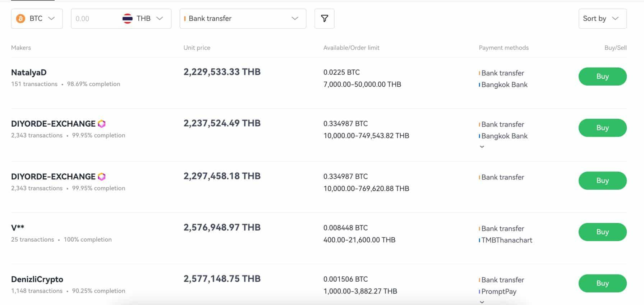Buy BTC from DenizliCrypto

(602, 283)
